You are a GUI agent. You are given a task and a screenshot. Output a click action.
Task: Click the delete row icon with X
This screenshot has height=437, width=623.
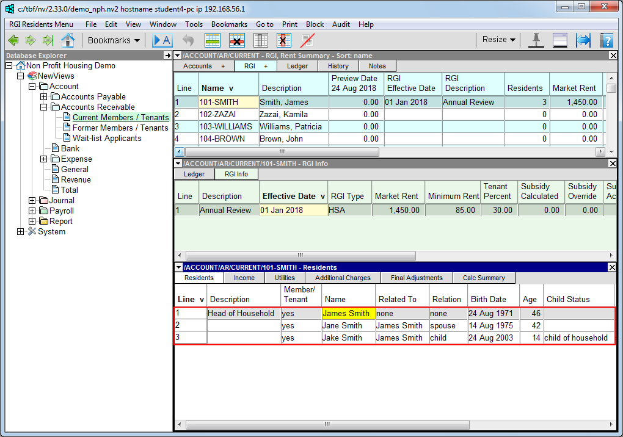(236, 40)
